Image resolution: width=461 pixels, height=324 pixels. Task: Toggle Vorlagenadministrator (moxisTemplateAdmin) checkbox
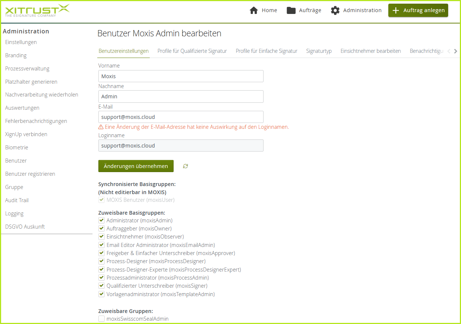102,294
